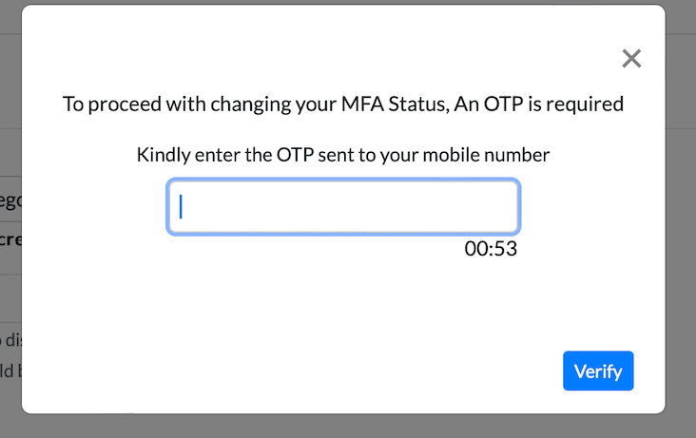Dismiss the MFA verification modal
Screen dimensions: 696x438
(631, 59)
